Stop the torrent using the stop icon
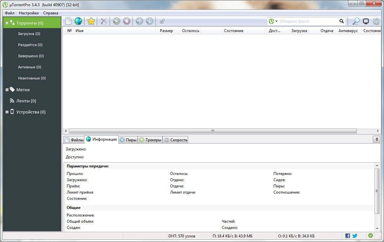This screenshot has width=384, height=242. click(x=127, y=21)
